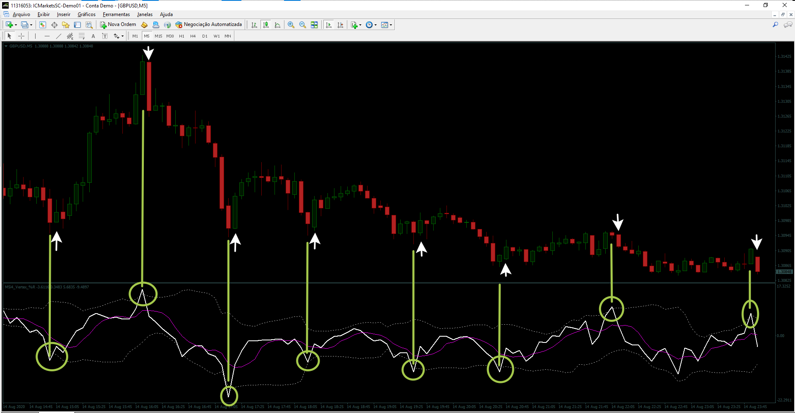Select the text label tool

(105, 36)
